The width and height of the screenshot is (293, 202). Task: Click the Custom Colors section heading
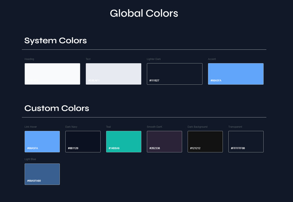click(57, 108)
